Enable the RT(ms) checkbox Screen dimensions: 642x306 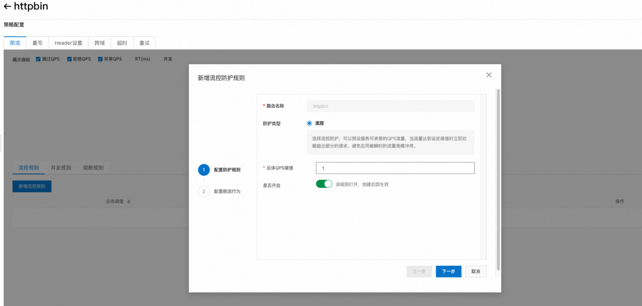click(131, 59)
